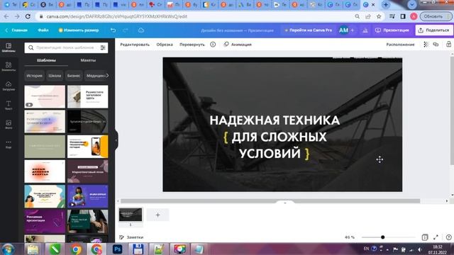Select slide 1 thumbnail

131,215
